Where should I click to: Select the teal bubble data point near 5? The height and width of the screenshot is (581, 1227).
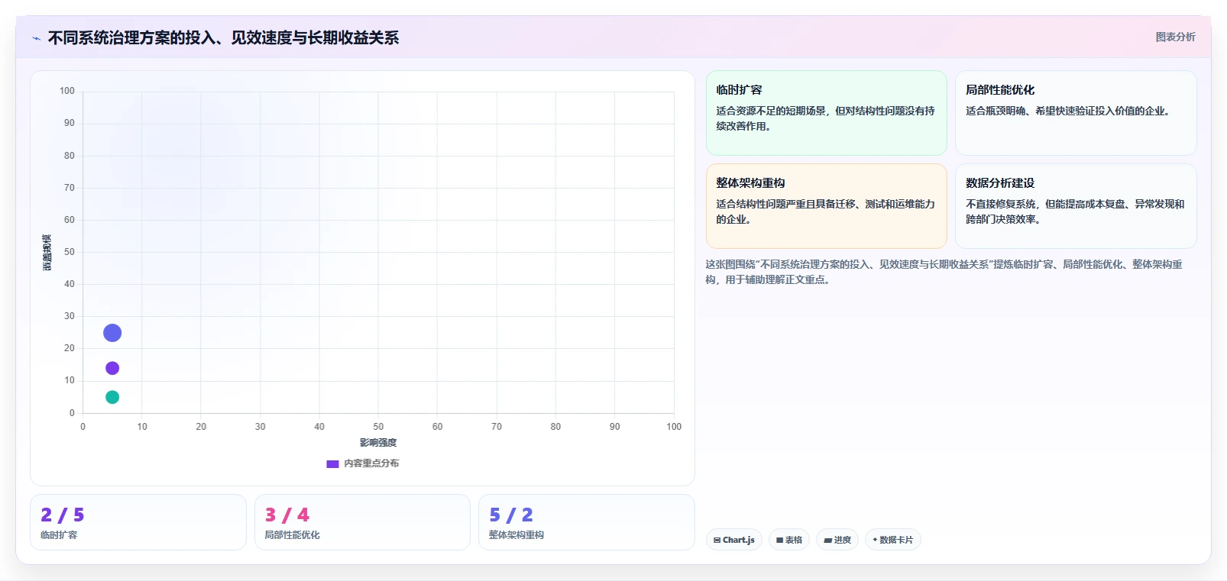point(112,397)
